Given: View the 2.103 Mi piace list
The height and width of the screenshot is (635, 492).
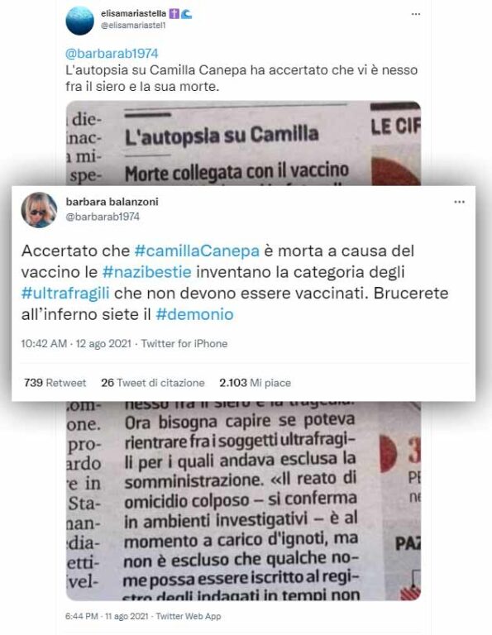Looking at the screenshot, I should tap(256, 383).
